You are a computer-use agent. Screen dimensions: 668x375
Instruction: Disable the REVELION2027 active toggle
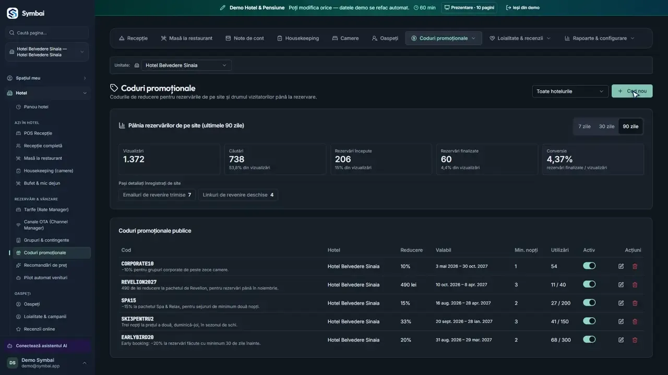tap(589, 284)
